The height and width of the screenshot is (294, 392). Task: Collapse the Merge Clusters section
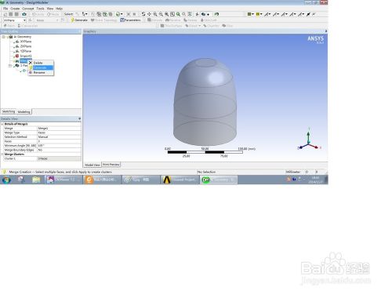point(2,154)
